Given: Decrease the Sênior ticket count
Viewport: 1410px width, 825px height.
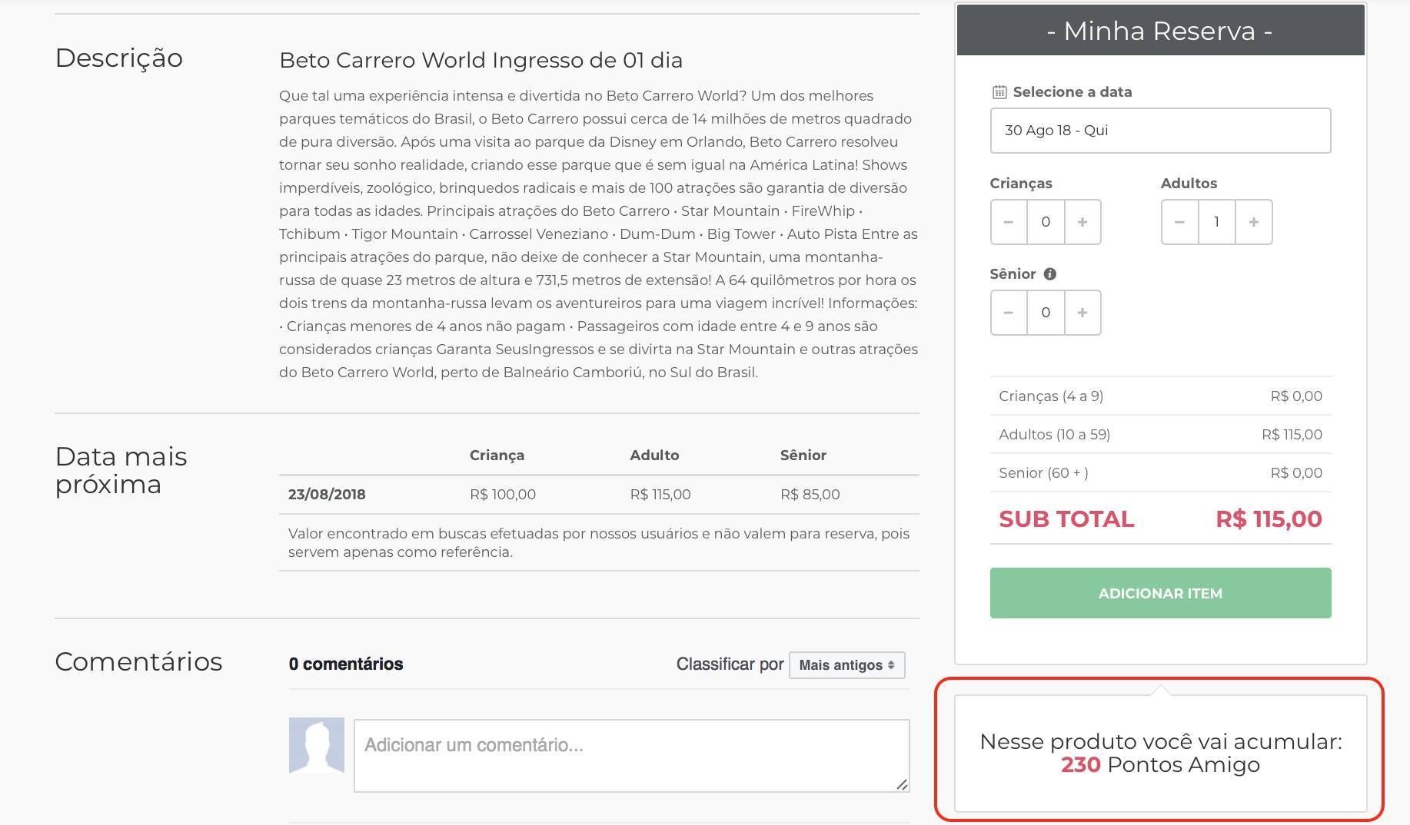Looking at the screenshot, I should 1009,313.
